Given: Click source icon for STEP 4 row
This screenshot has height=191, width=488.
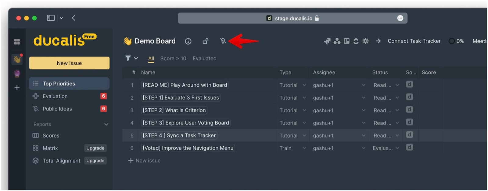Looking at the screenshot, I should [x=410, y=135].
